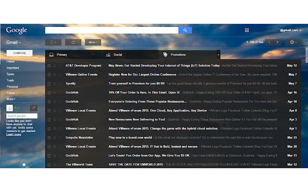The image size is (308, 192).
Task: Star the VMworld Team email
Action: click(54, 165)
